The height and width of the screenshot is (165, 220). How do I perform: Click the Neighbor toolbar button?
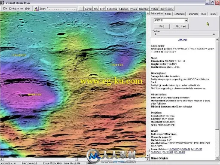(x=144, y=9)
